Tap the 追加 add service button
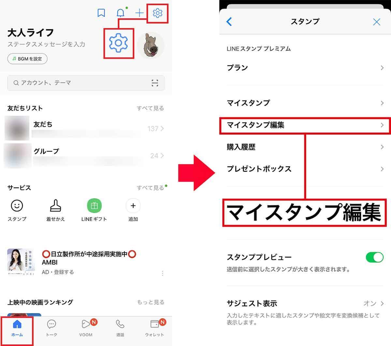This screenshot has width=391, height=346. pyautogui.click(x=133, y=206)
